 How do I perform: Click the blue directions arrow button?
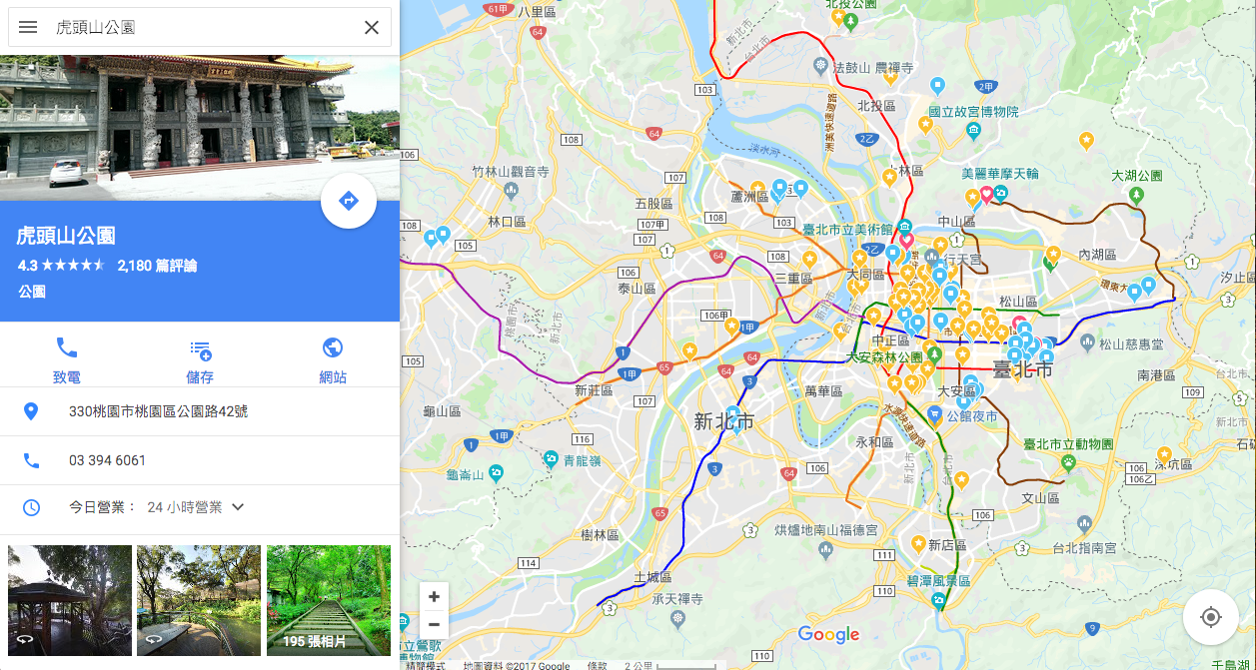(x=349, y=201)
